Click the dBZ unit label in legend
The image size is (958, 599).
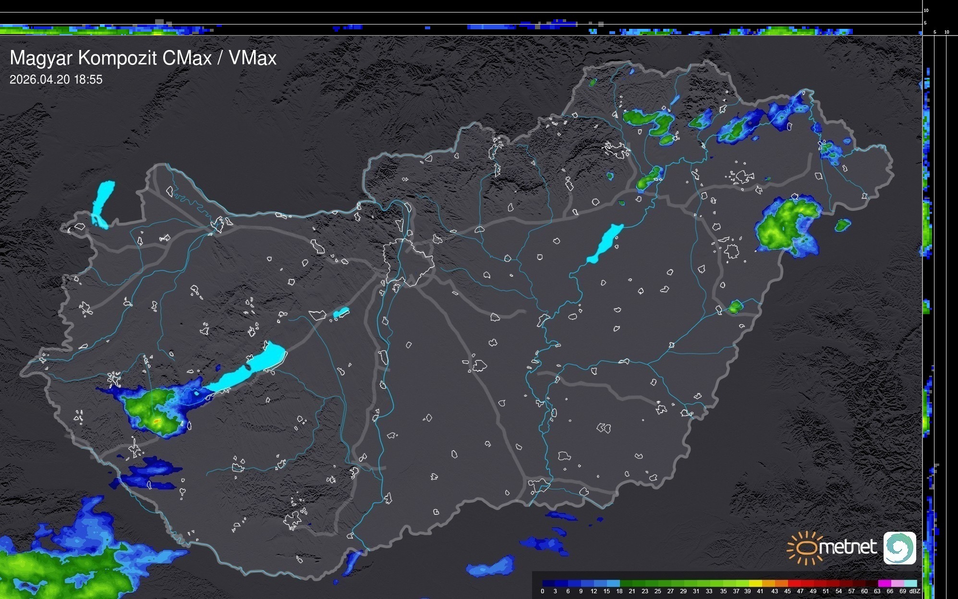point(915,591)
